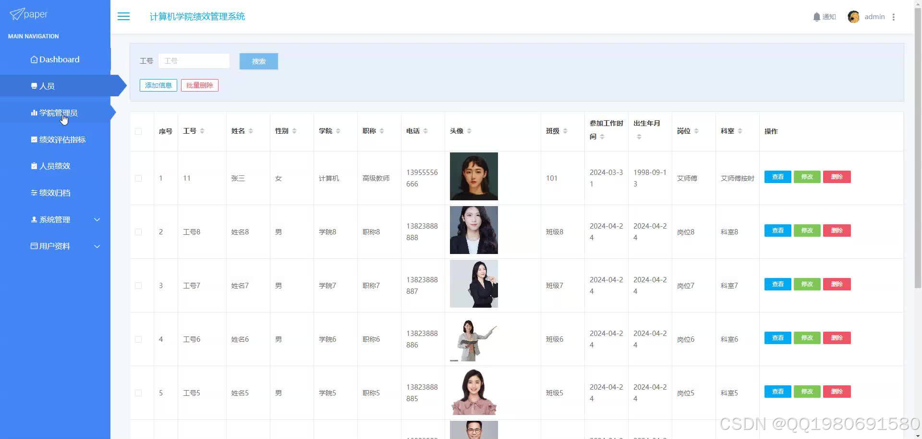This screenshot has width=922, height=439.
Task: Click 修改 for row 姓名5
Action: pyautogui.click(x=807, y=392)
